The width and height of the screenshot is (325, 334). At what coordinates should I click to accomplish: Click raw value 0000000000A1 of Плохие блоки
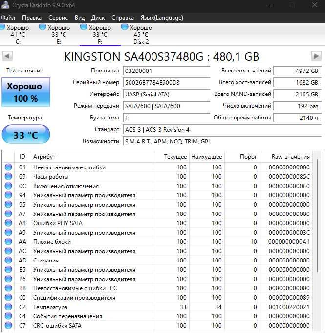[289, 242]
